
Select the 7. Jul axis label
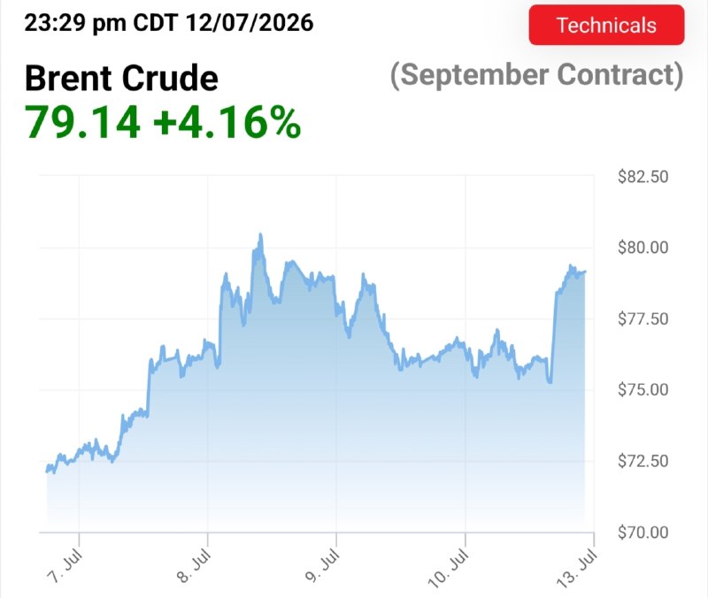[x=65, y=566]
